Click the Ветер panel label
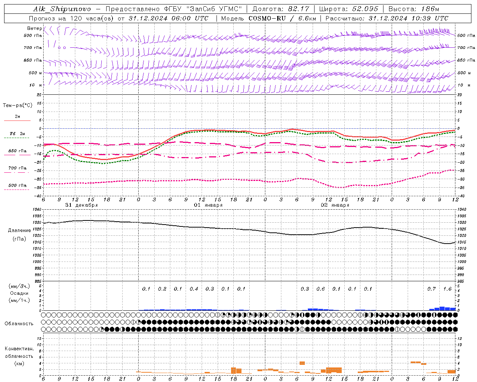Screen dimensions: 477x382 34,28
